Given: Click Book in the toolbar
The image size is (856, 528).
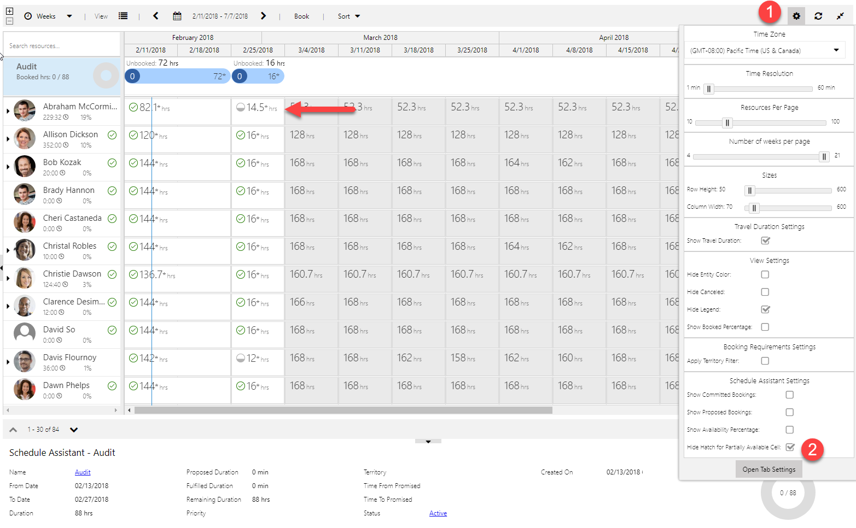Looking at the screenshot, I should pos(301,16).
